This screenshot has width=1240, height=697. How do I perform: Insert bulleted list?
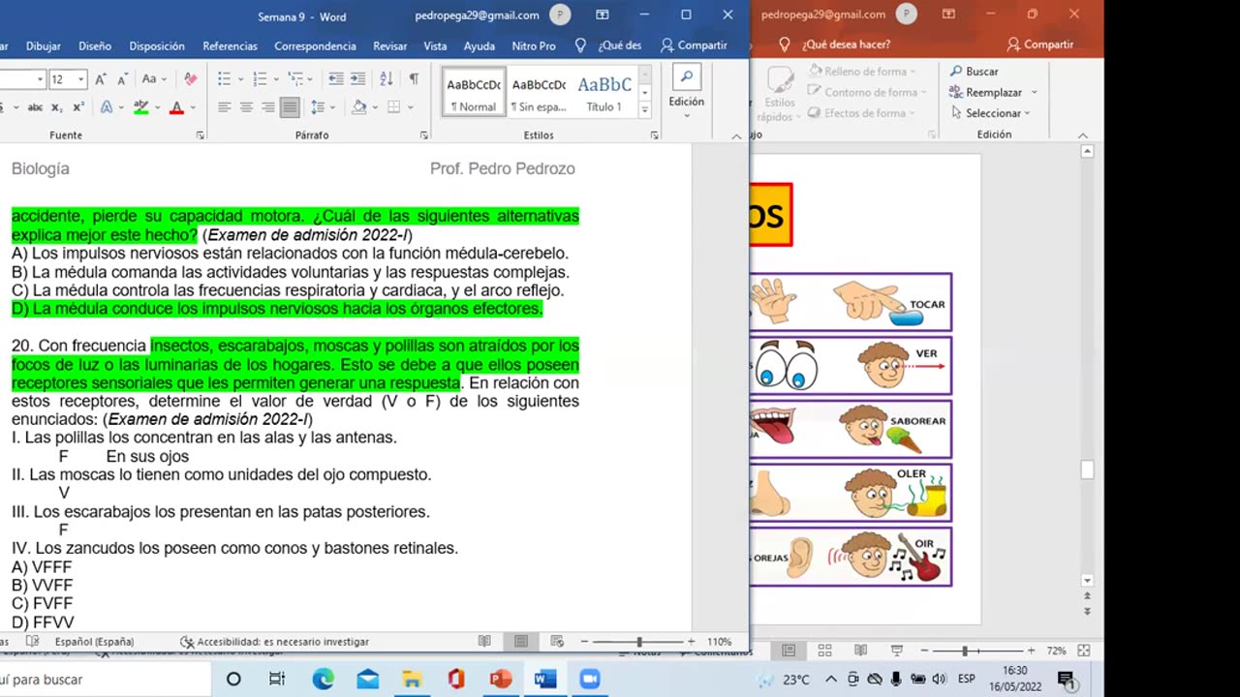(224, 78)
